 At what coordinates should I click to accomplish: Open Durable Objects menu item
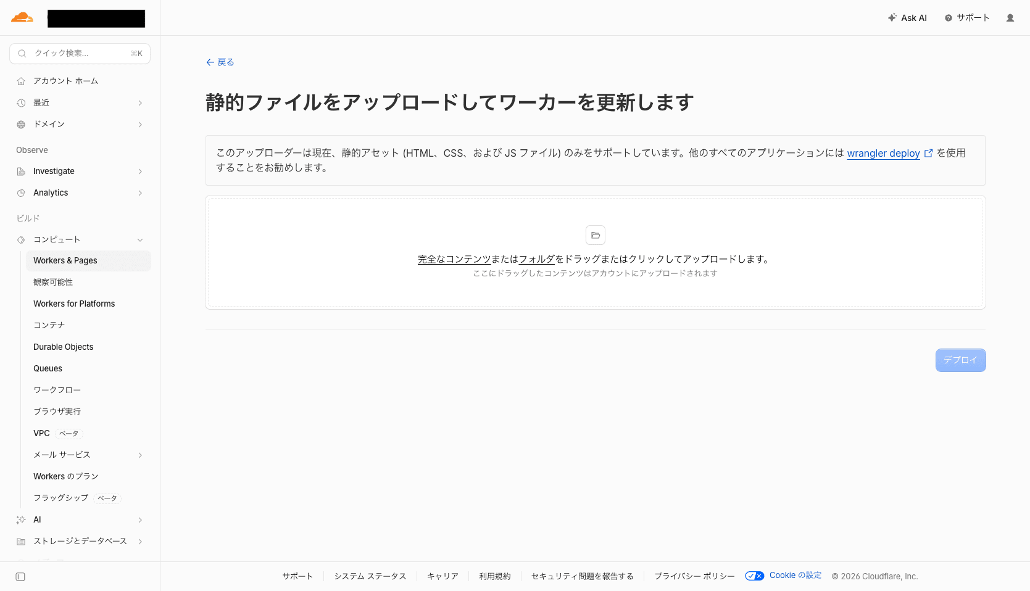(88, 347)
